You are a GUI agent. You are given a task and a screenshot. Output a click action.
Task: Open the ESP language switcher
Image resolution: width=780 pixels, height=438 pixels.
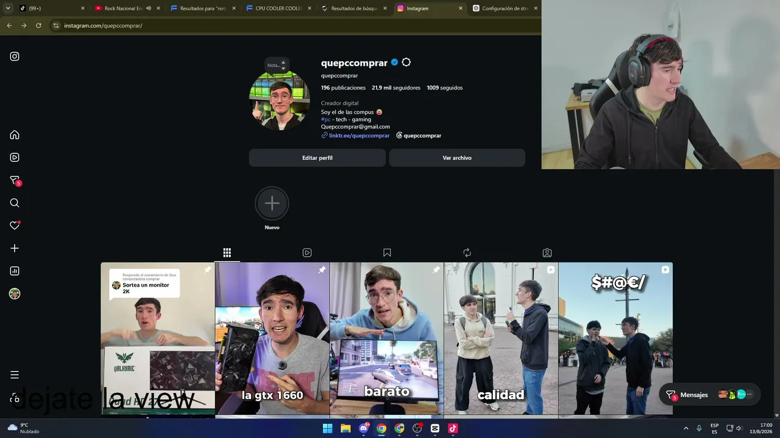click(714, 428)
